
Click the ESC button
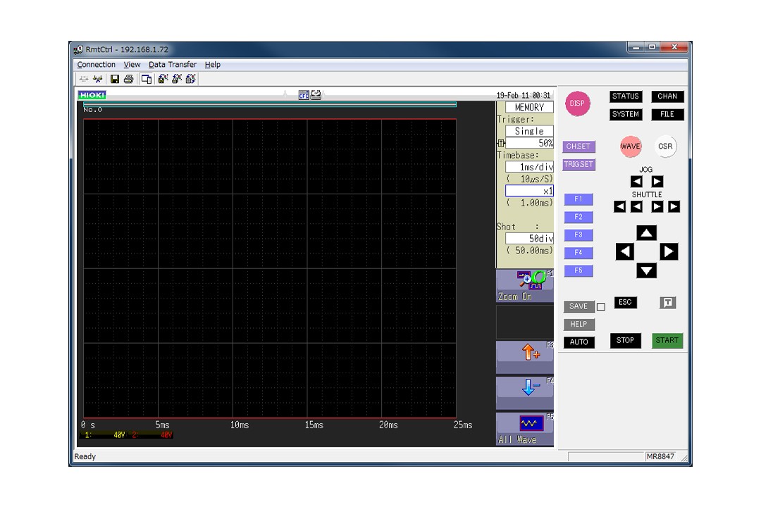[625, 303]
